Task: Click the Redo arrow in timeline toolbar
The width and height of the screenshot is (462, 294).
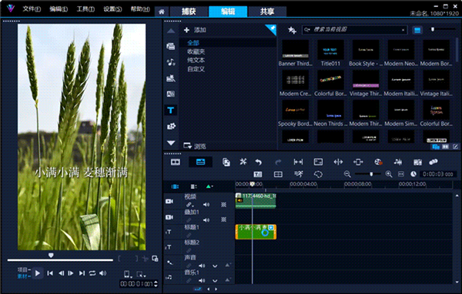Action: (x=278, y=162)
